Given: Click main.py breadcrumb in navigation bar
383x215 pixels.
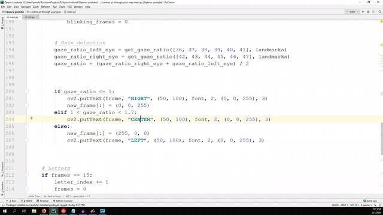Looking at the screenshot, I should point(70,12).
